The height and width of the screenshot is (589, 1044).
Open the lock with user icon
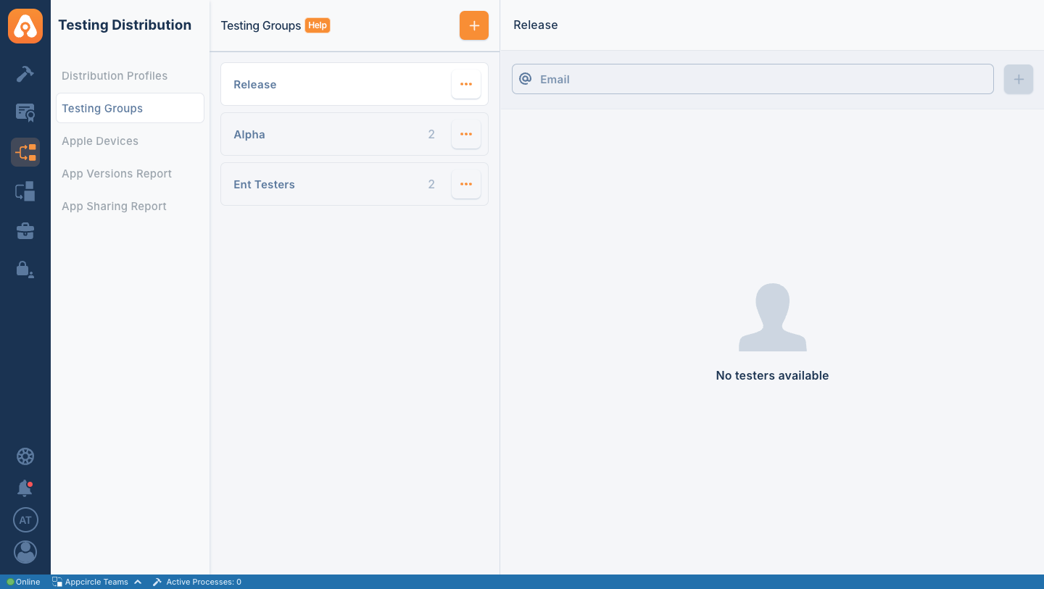[25, 270]
